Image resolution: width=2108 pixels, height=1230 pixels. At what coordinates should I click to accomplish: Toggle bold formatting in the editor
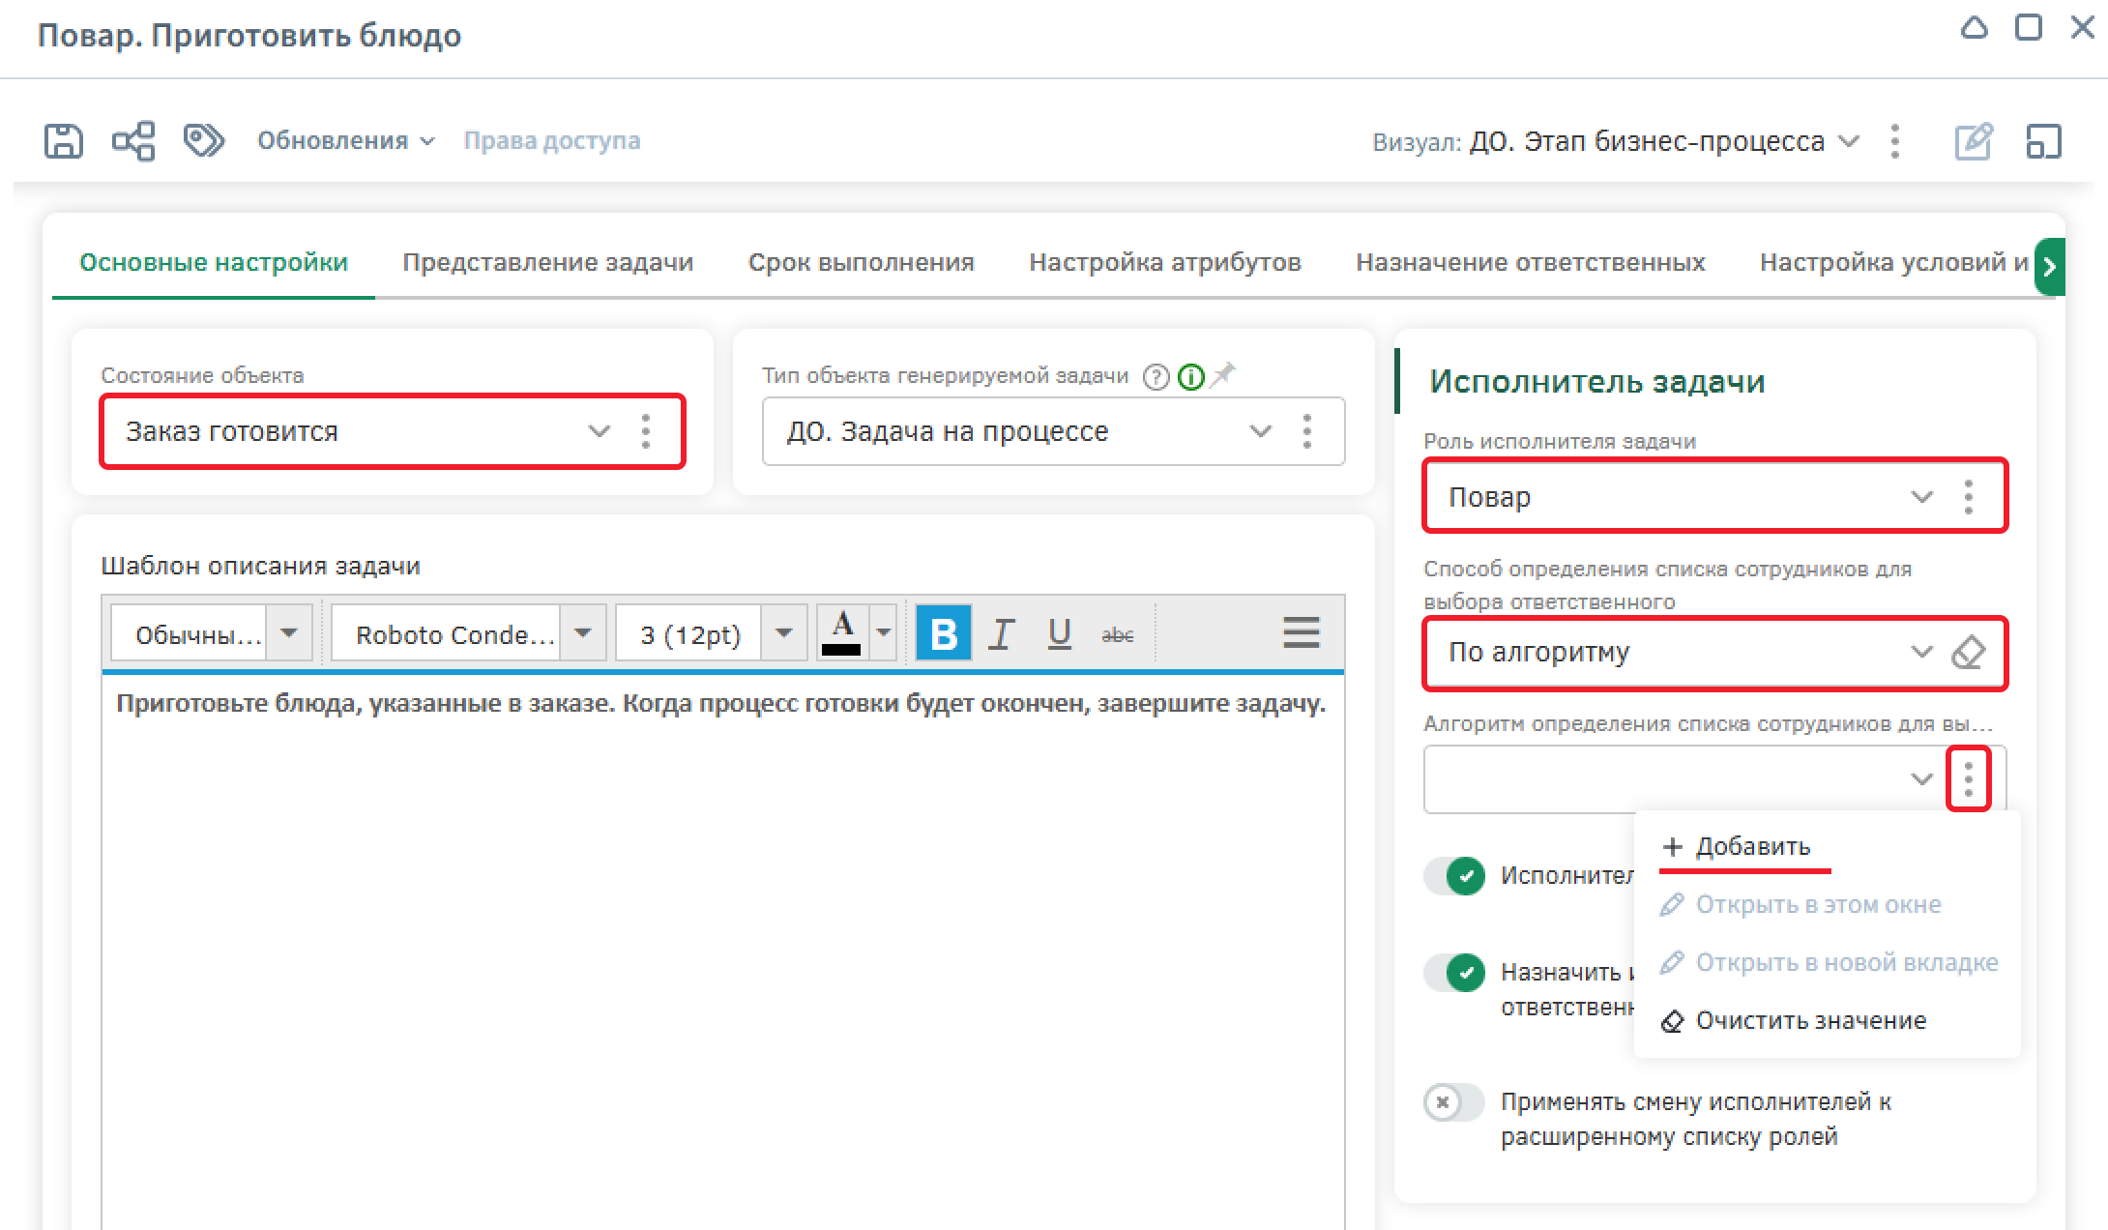[943, 634]
